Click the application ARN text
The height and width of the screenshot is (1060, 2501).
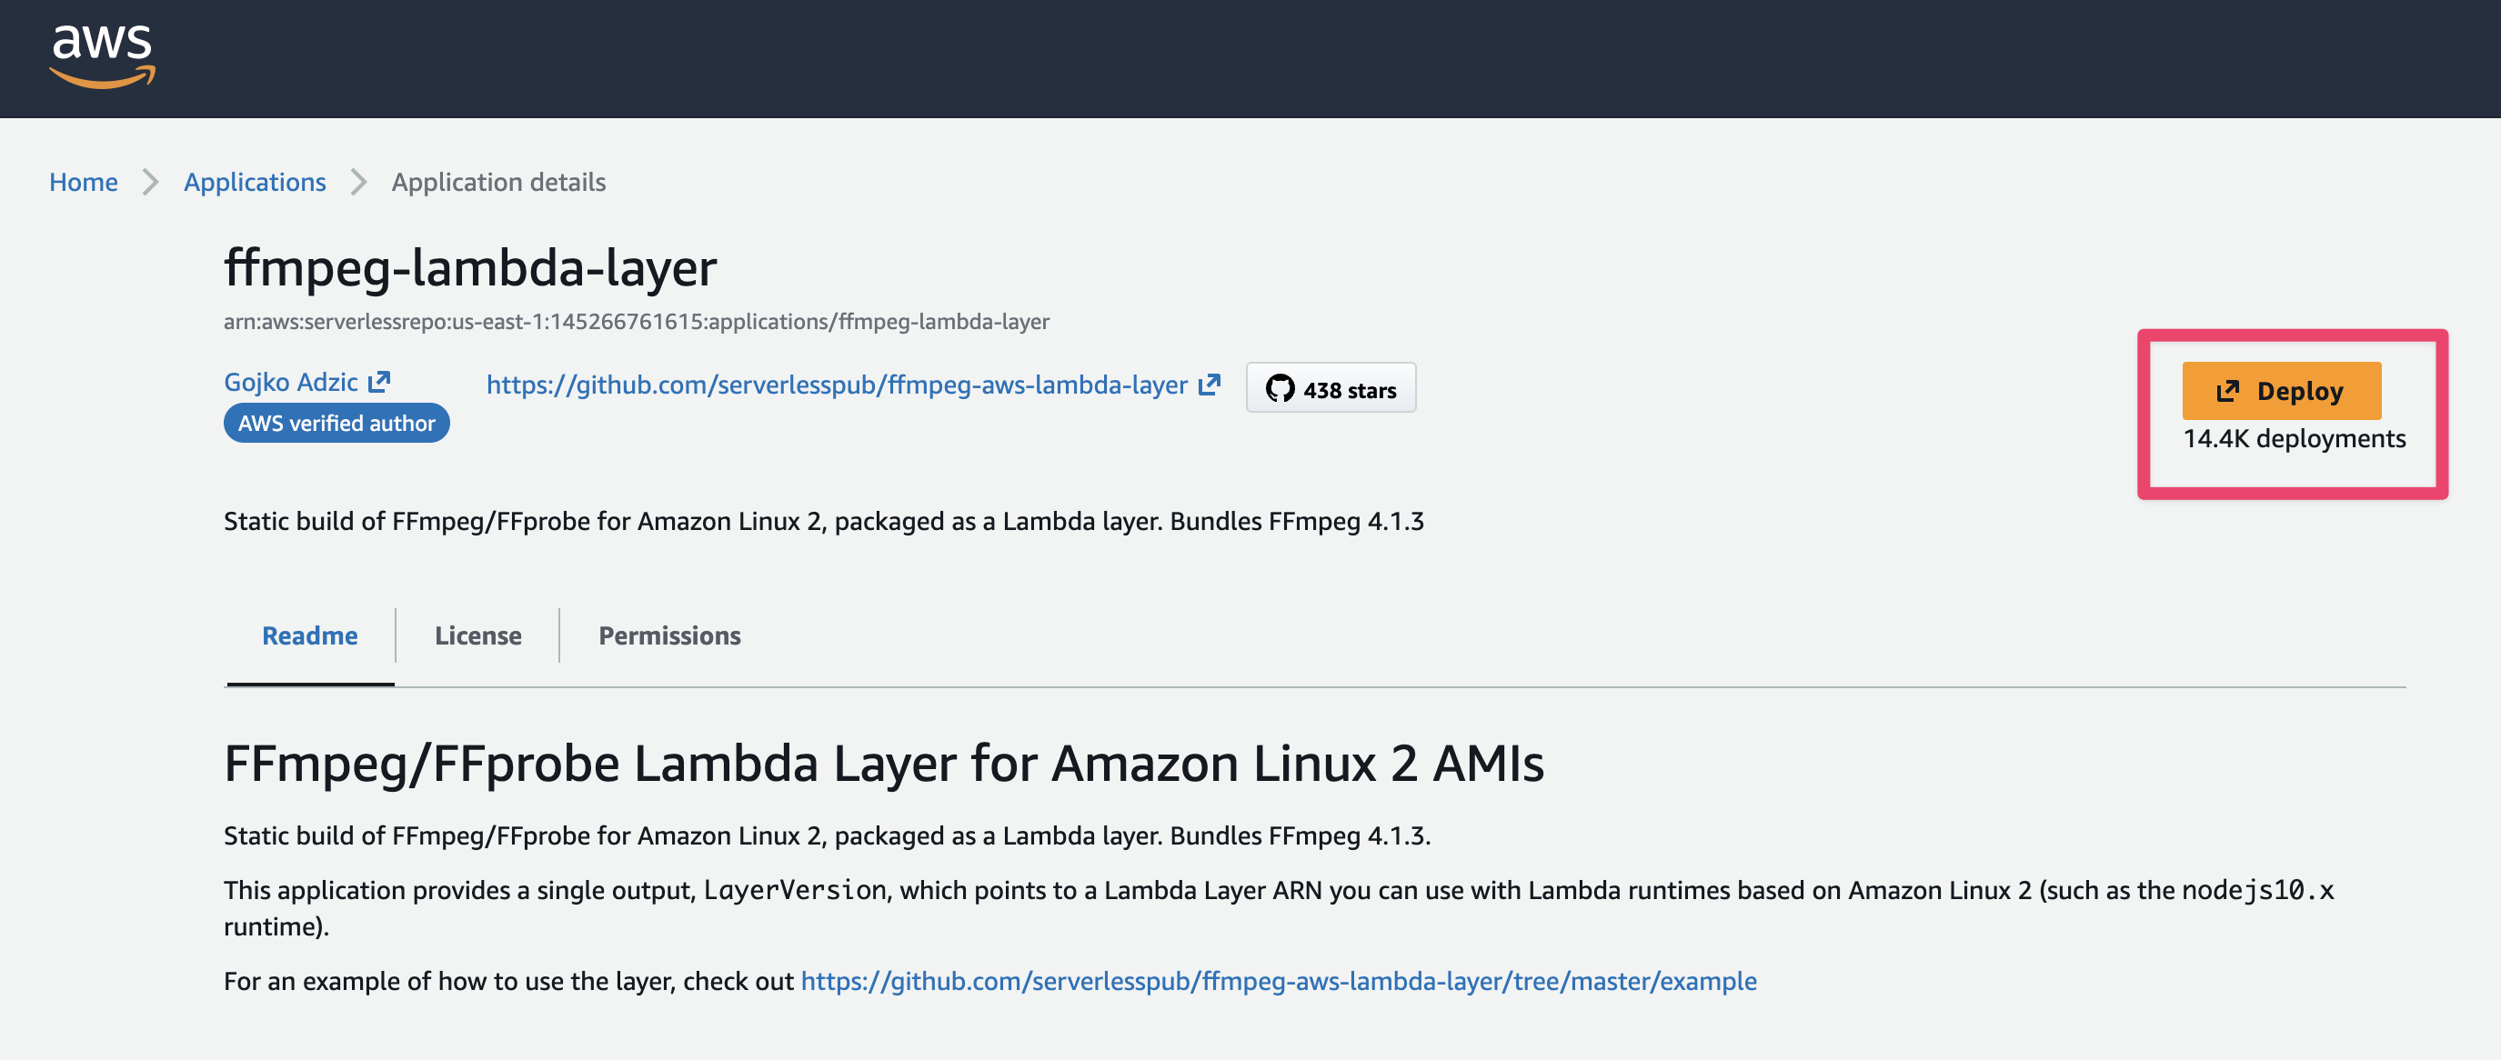636,321
